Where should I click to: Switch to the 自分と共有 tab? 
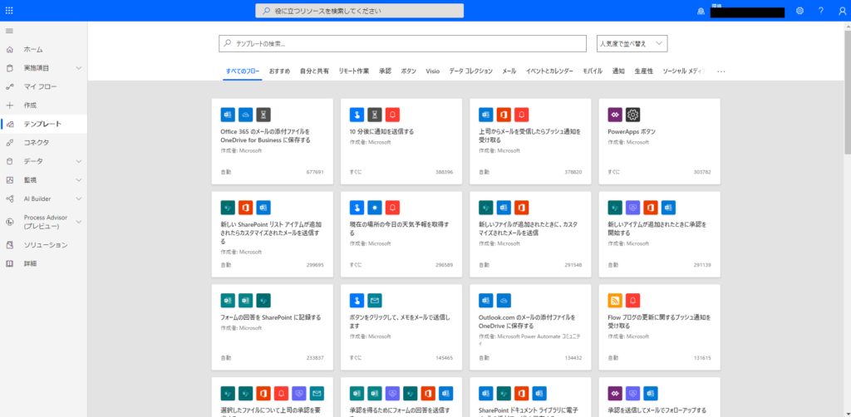click(x=314, y=71)
